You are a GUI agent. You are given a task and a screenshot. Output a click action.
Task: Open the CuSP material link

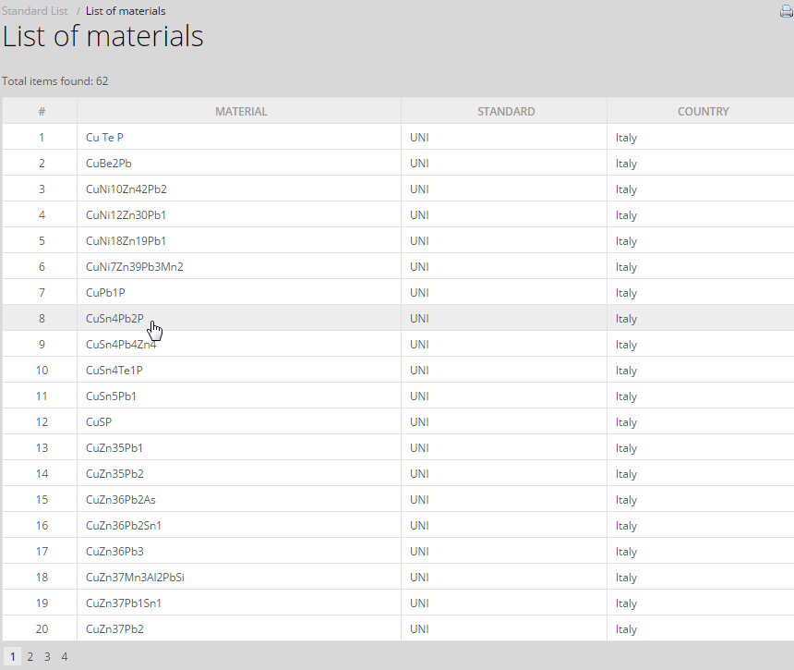coord(99,422)
